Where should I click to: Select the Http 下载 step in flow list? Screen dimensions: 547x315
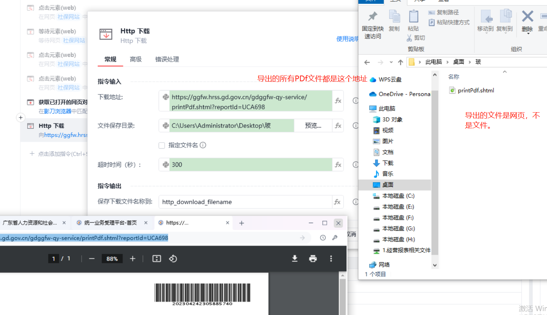point(54,130)
